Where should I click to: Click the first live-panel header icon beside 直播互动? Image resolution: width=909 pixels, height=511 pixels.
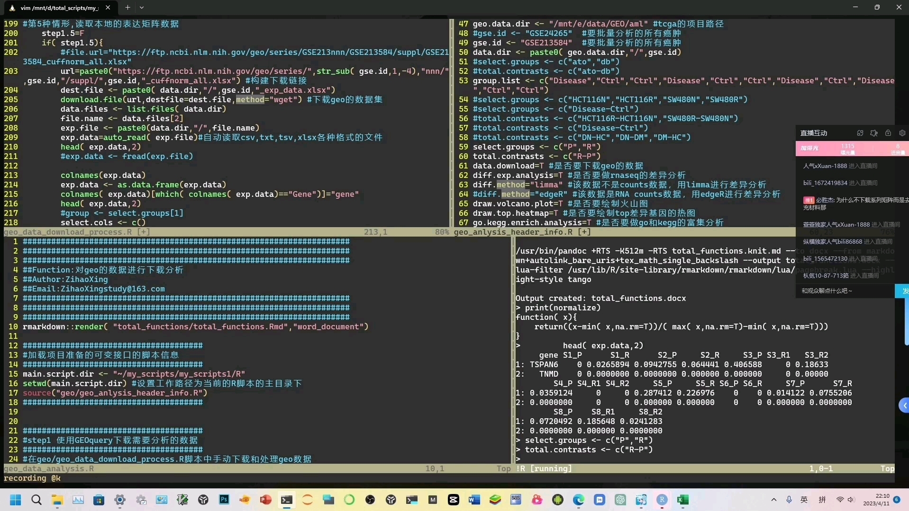(x=860, y=133)
